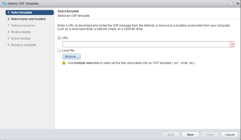Click into the URL text field
241x140 pixels.
coord(146,44)
